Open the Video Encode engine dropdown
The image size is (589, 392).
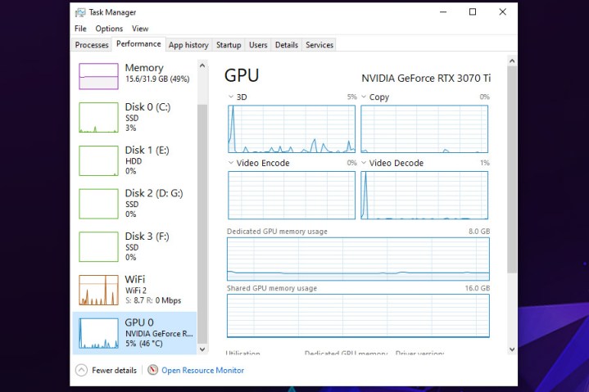pyautogui.click(x=231, y=164)
